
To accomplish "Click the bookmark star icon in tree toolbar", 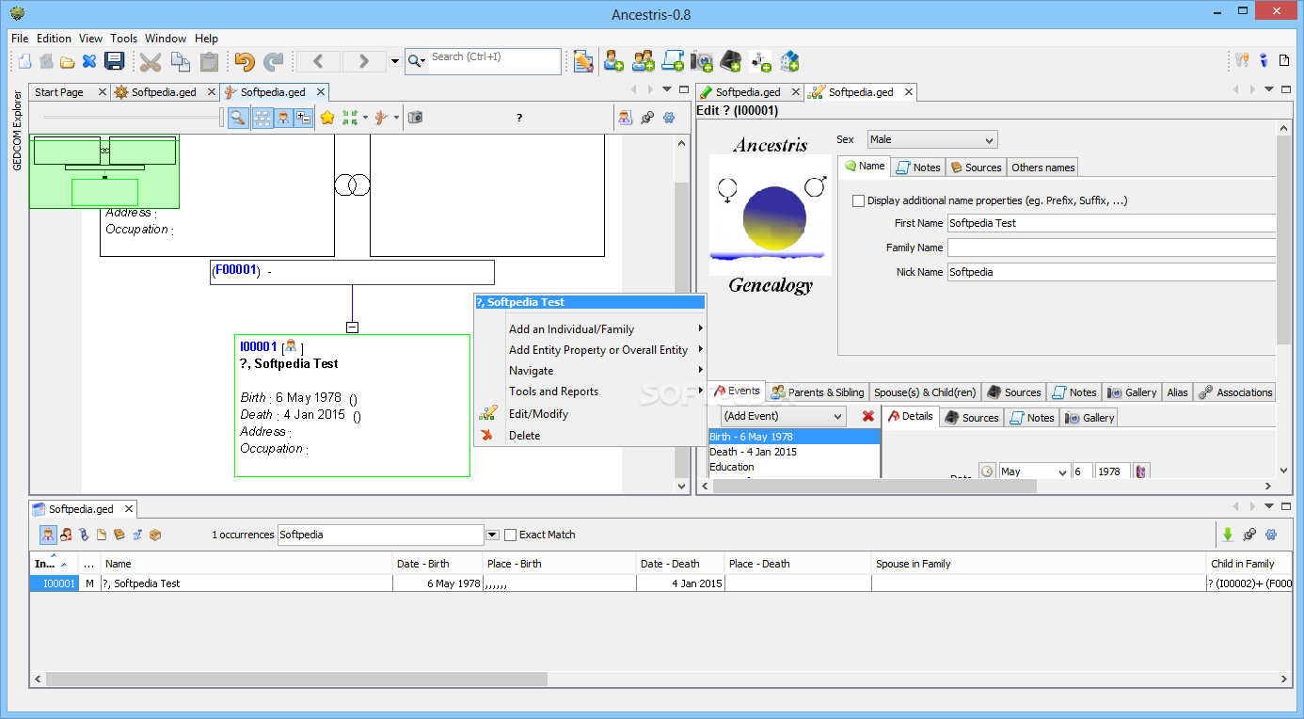I will [x=327, y=118].
